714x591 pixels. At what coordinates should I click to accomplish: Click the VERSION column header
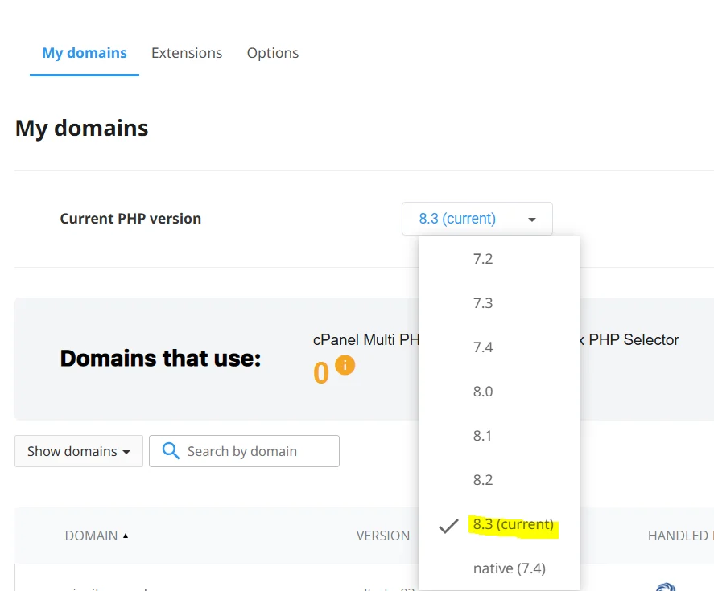(x=384, y=535)
